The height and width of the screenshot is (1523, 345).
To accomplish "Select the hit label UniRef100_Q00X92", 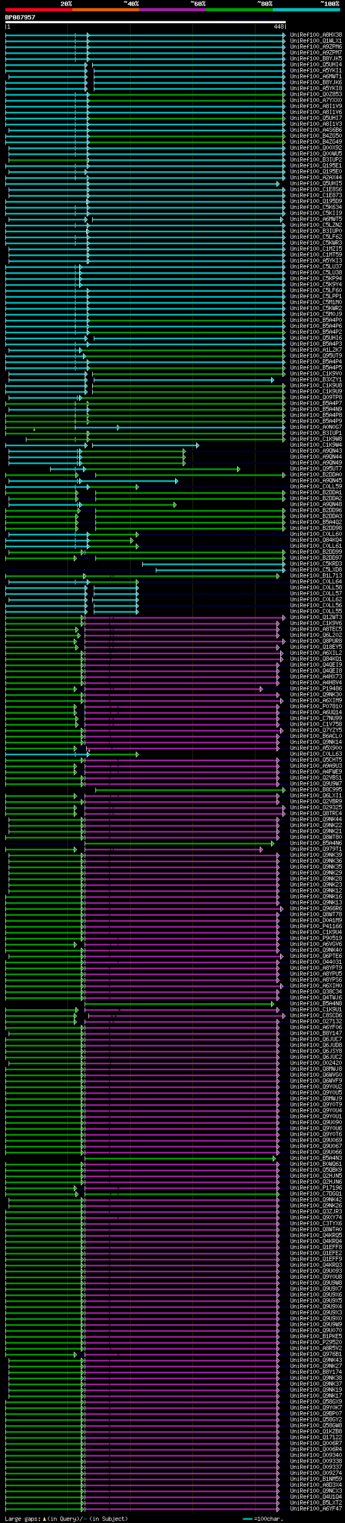I will (x=316, y=148).
